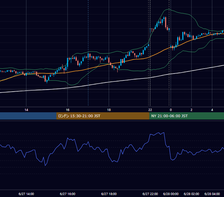Click the 4 hour axis label

coord(212,110)
